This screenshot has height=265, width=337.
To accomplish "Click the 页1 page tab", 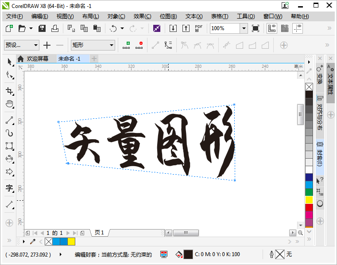I will coord(99,233).
